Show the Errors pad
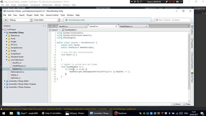Image resolution: width=206 pixels, height=116 pixels. (177, 104)
